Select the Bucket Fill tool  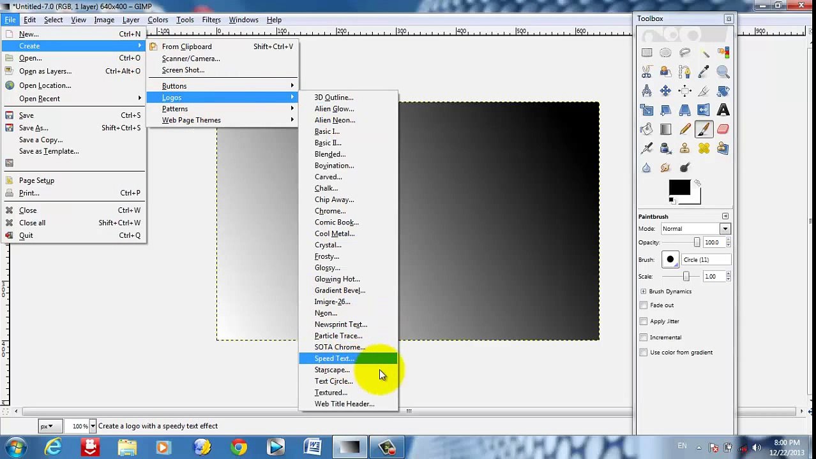tap(647, 129)
